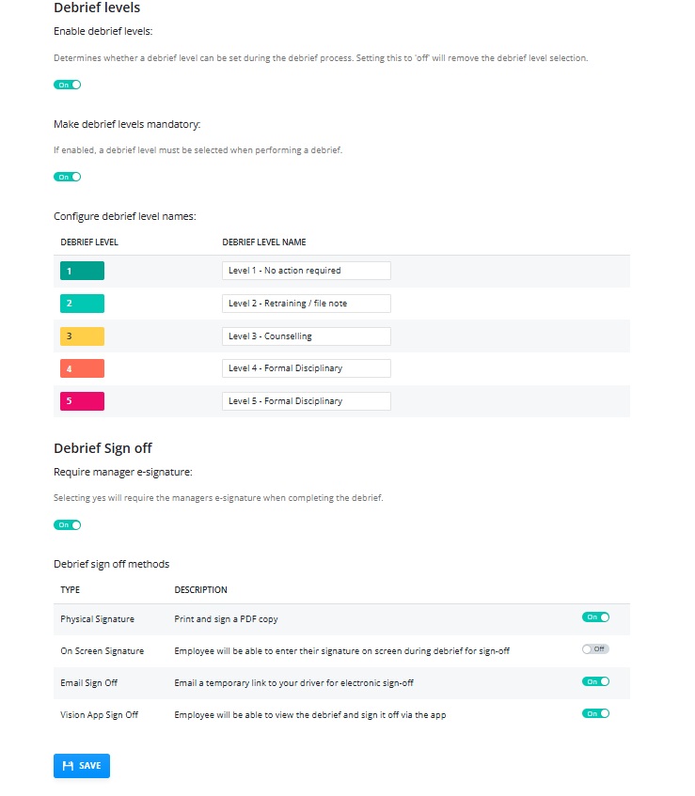Edit the Level 1 - No action required field
The image size is (695, 796).
pos(307,271)
